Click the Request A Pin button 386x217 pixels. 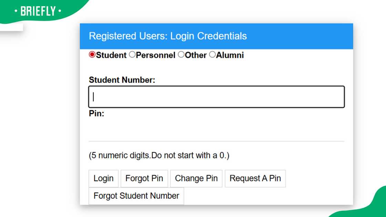coord(255,178)
